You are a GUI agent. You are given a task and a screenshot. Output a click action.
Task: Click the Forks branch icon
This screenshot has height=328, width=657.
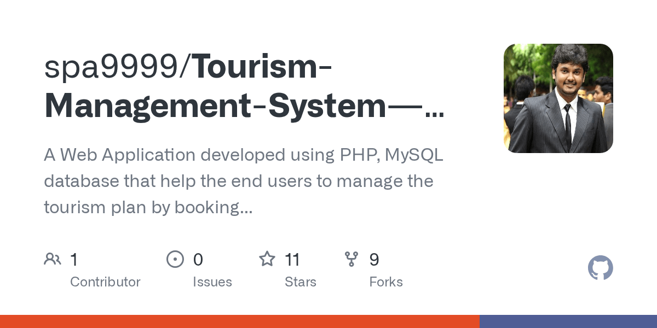pos(352,259)
